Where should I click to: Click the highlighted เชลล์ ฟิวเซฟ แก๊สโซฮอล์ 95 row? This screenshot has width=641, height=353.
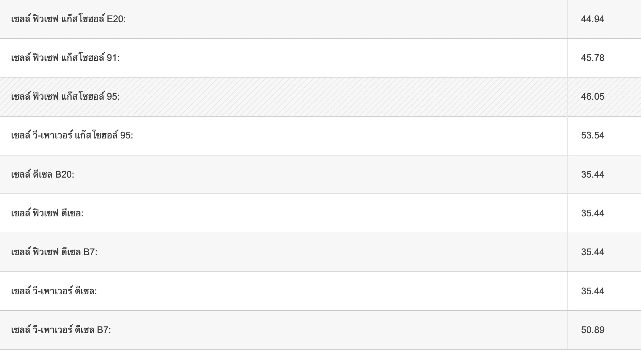320,97
